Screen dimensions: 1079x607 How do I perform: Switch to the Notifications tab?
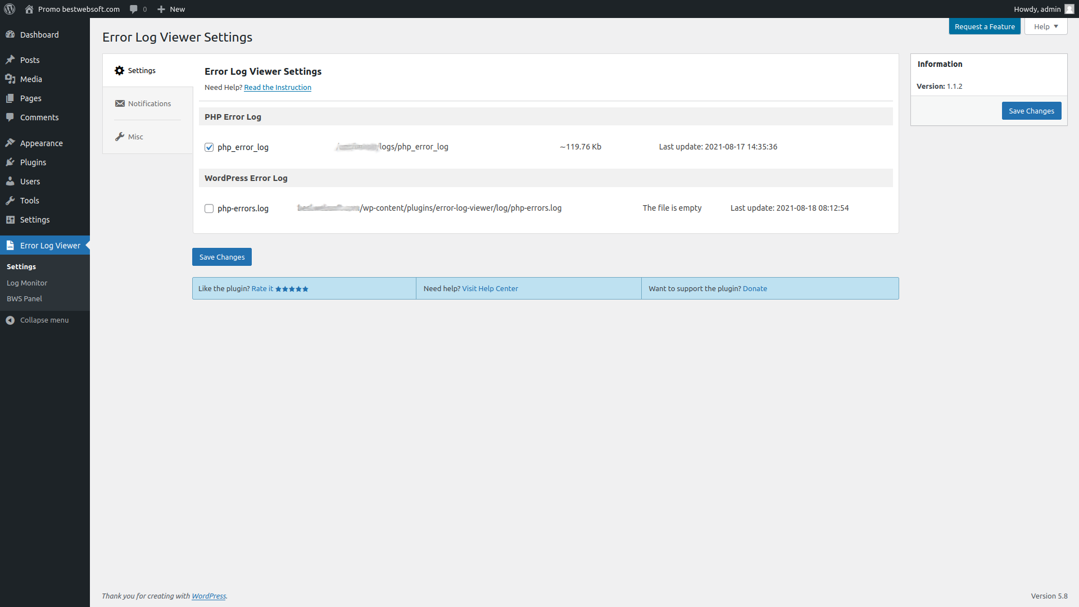pyautogui.click(x=149, y=103)
